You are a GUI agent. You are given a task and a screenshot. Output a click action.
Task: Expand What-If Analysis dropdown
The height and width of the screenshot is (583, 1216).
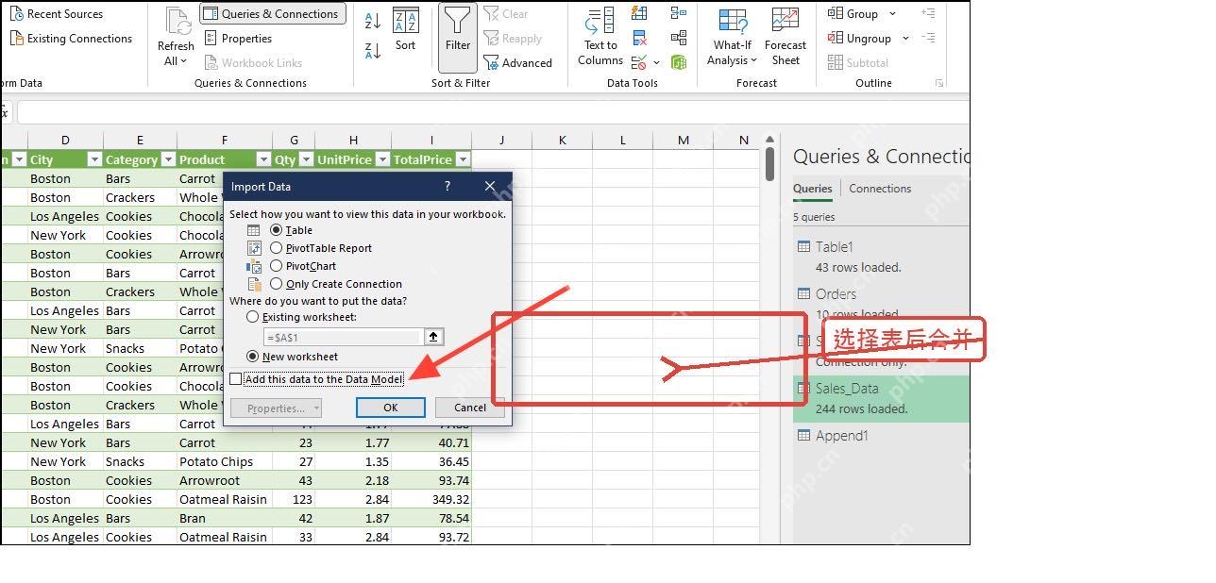coord(753,61)
